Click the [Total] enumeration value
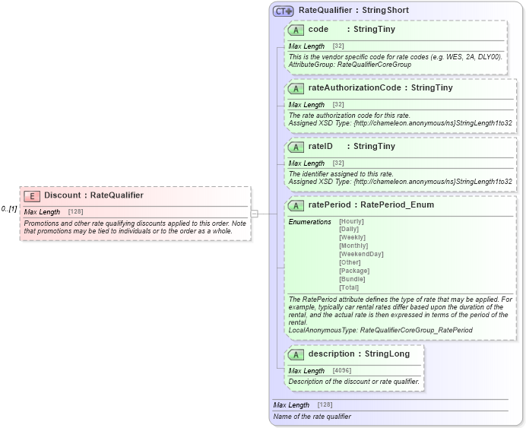Viewport: 526px width, 428px height. 349,287
